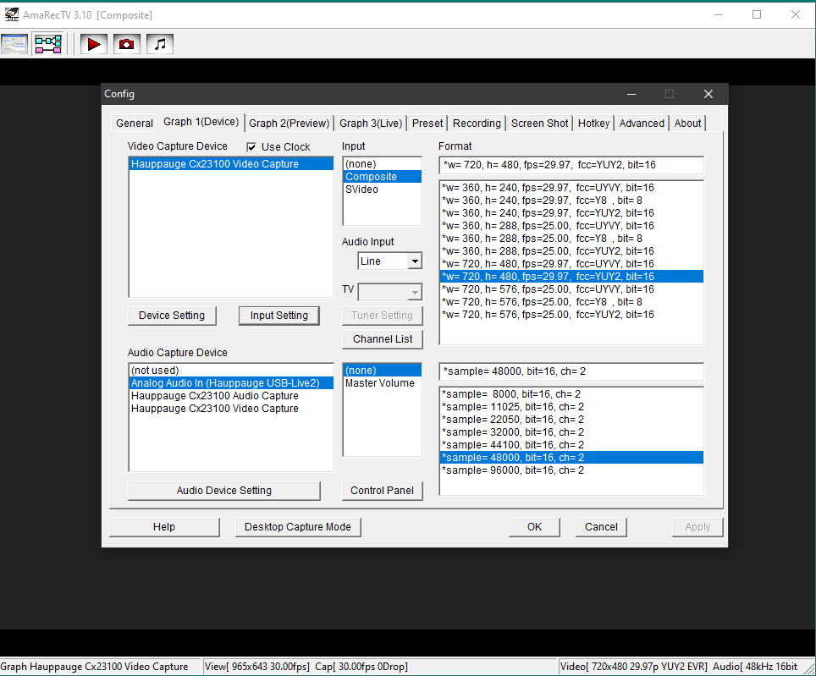Select sample= 11025 audio format
The height and width of the screenshot is (676, 816).
pyautogui.click(x=571, y=407)
